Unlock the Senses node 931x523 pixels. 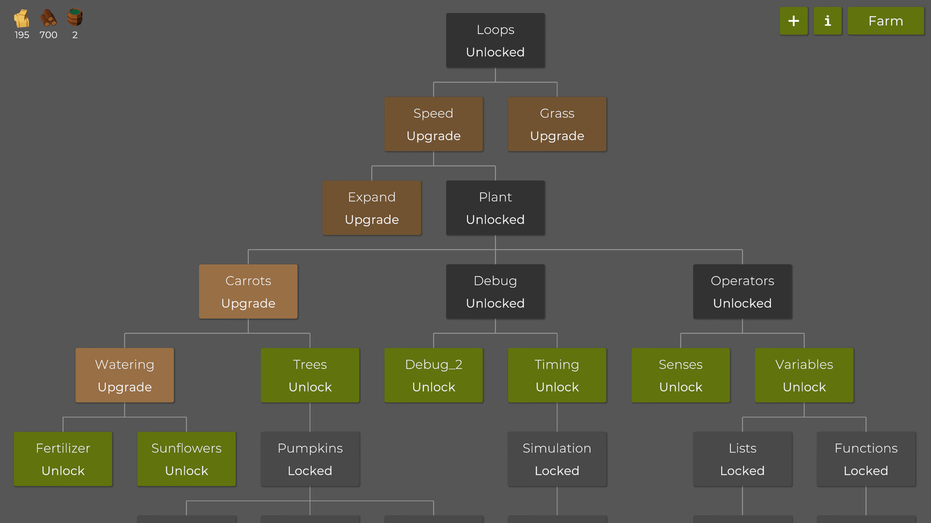tap(680, 375)
